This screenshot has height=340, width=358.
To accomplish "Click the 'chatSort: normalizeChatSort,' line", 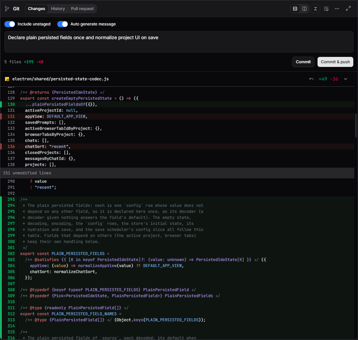I will click(64, 272).
